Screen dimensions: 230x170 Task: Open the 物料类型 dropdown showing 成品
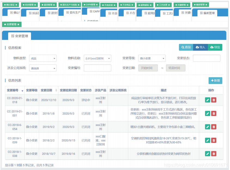click(x=43, y=58)
